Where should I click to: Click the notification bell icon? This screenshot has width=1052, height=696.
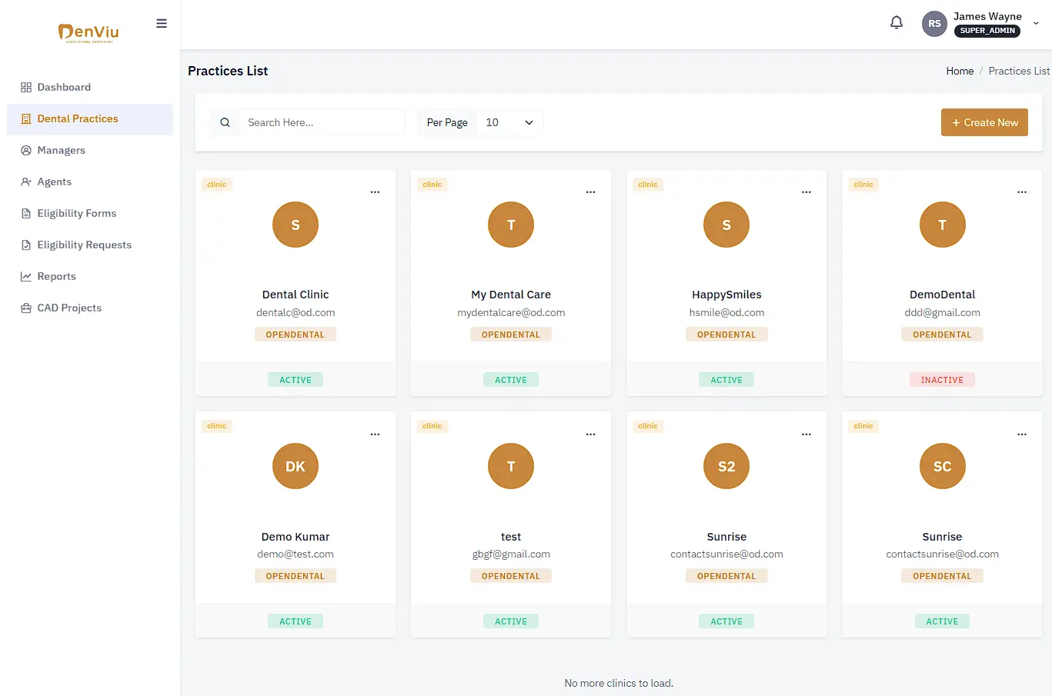[x=897, y=23]
